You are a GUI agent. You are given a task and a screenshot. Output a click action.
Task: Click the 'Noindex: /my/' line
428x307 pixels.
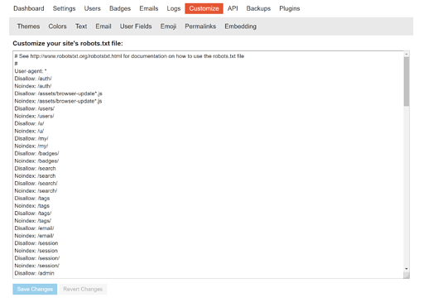click(x=31, y=146)
